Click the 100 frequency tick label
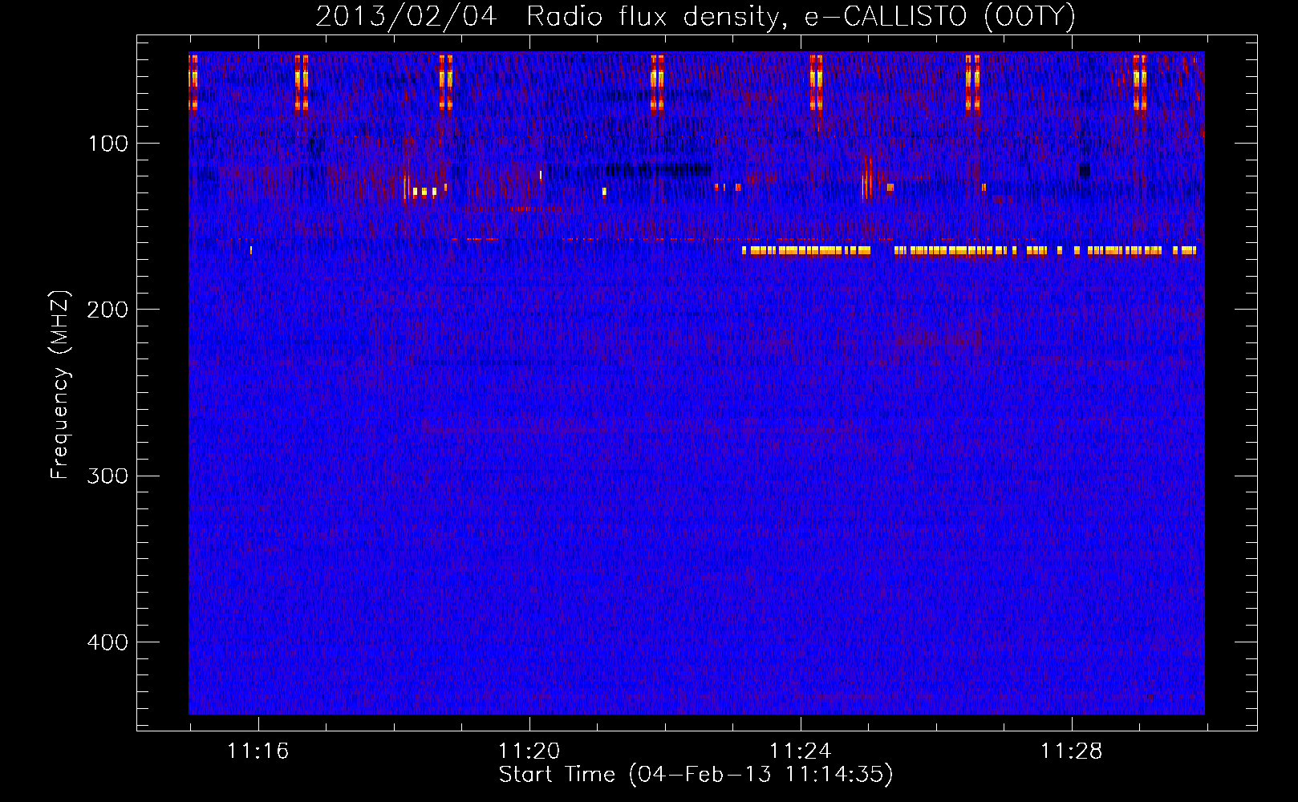This screenshot has width=1298, height=802. click(x=108, y=144)
